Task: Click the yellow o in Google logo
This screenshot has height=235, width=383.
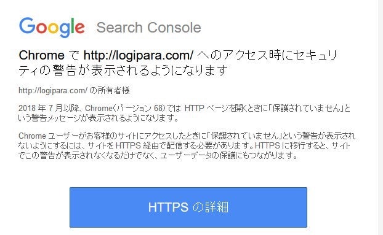Action: pyautogui.click(x=53, y=28)
